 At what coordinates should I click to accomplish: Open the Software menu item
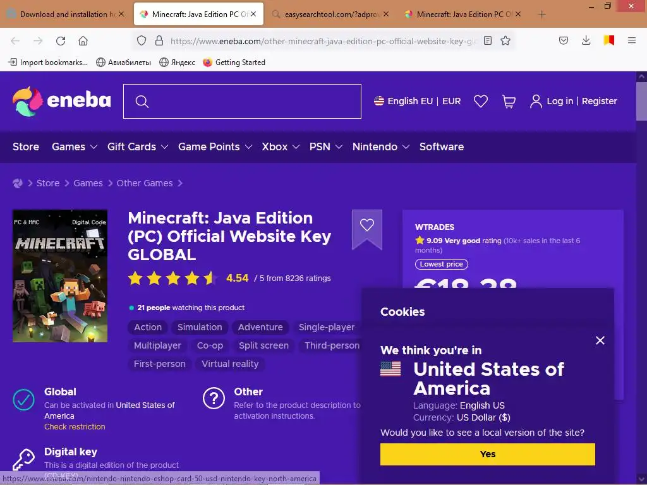[442, 147]
